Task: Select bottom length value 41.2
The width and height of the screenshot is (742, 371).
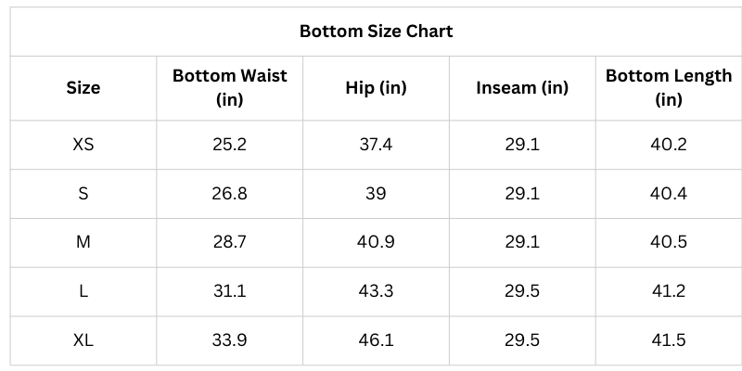Action: tap(668, 291)
